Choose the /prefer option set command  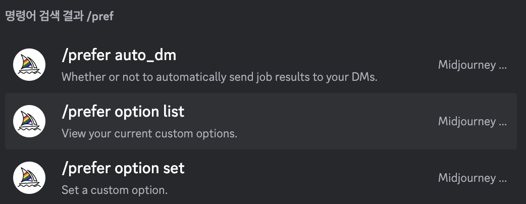pos(123,168)
